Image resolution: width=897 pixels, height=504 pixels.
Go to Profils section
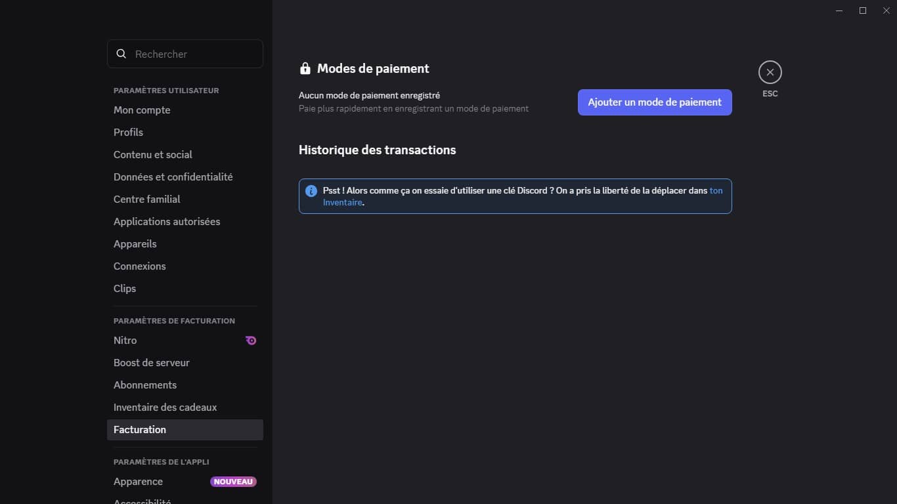(128, 133)
